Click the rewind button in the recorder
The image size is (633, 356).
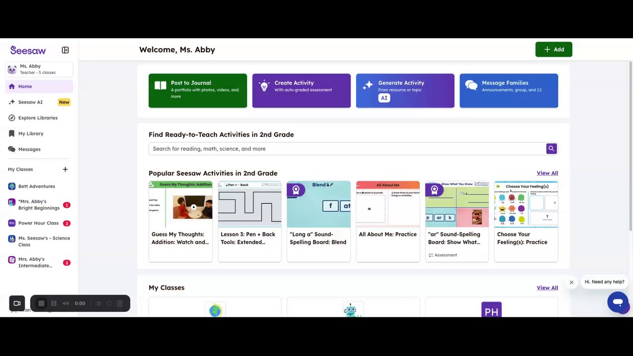[x=65, y=304]
